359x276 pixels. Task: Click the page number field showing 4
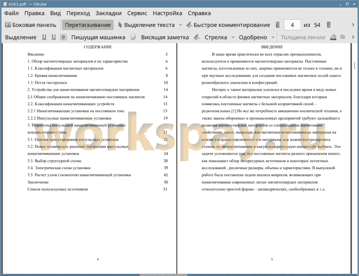coord(292,25)
